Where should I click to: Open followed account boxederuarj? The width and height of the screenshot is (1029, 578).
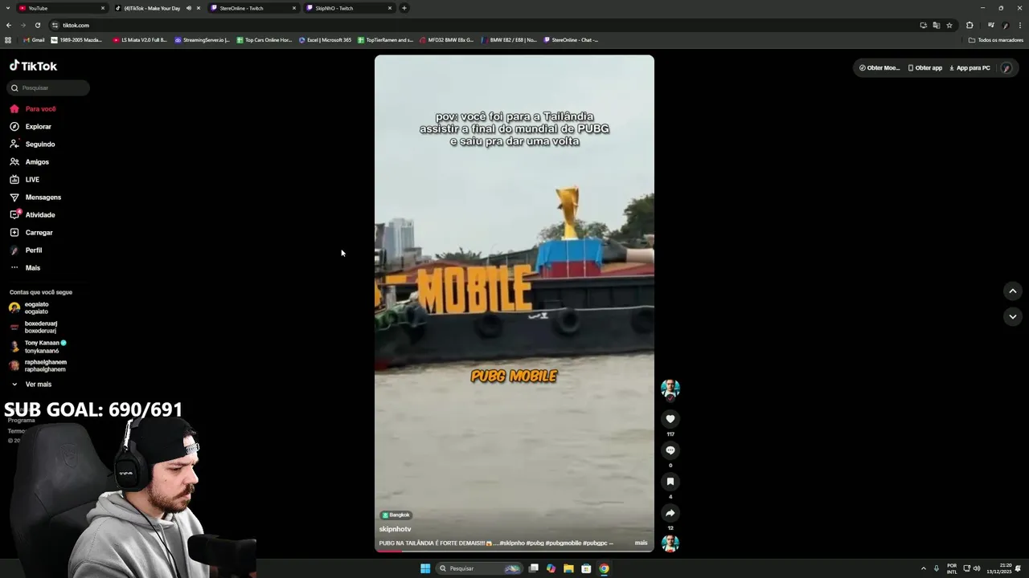33,328
